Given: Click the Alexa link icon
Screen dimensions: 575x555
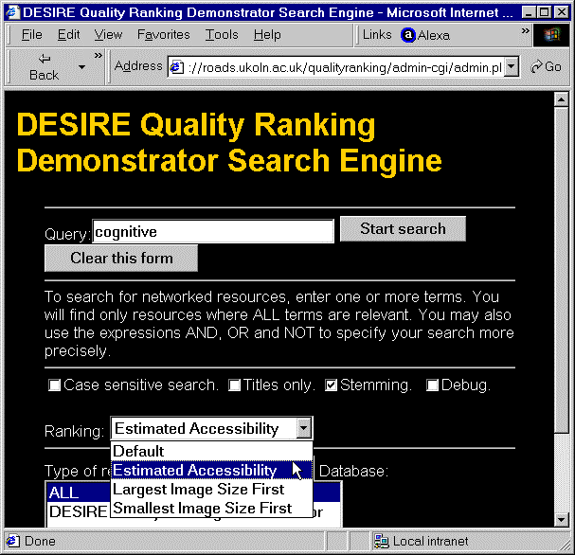Looking at the screenshot, I should tap(408, 35).
